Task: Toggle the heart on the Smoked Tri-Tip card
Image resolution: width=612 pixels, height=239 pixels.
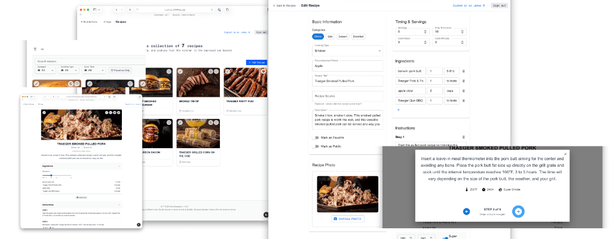Action: coord(216,72)
